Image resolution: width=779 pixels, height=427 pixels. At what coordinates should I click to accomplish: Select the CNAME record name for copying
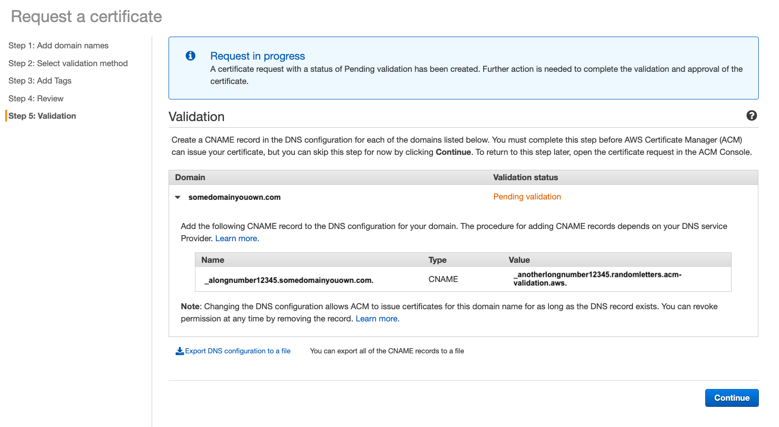[289, 280]
